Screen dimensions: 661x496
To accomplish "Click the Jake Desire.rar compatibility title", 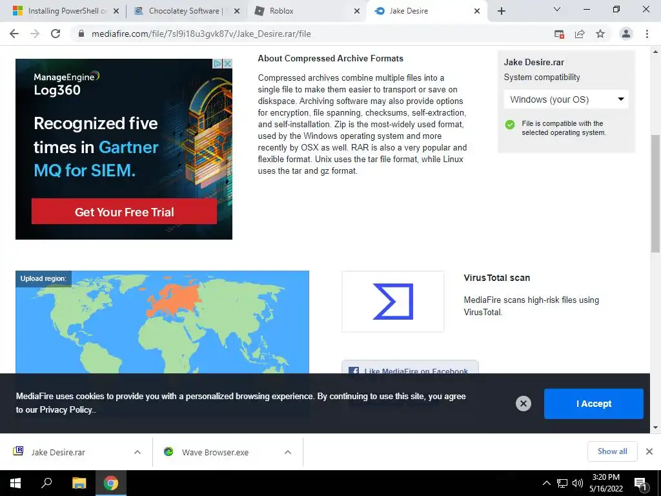I will [534, 63].
